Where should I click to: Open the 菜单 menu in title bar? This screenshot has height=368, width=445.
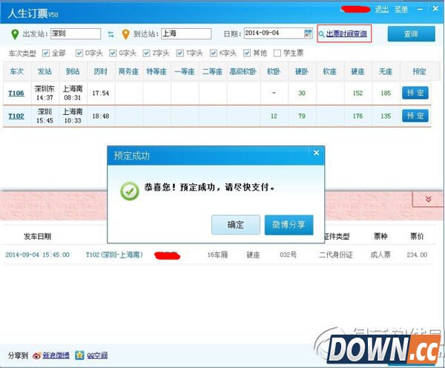(401, 10)
